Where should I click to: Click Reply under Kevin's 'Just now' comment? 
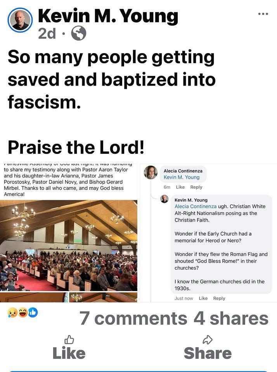pyautogui.click(x=219, y=298)
